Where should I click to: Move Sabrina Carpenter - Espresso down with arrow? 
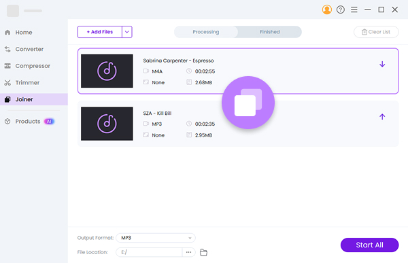[382, 65]
